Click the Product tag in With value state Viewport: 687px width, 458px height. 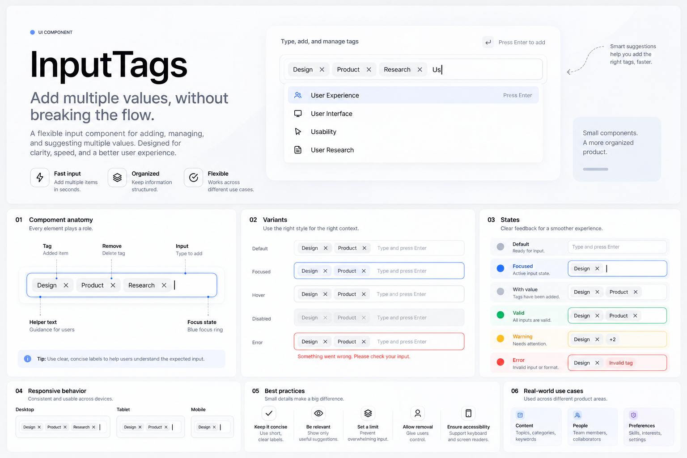click(x=623, y=292)
